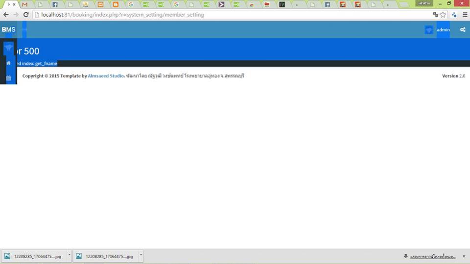This screenshot has width=470, height=264.
Task: Switch to the first Facebook tab
Action: [x=55, y=4]
